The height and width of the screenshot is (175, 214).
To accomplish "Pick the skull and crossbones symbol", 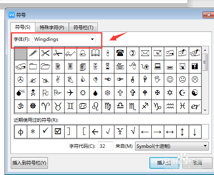I will [x=33, y=93].
